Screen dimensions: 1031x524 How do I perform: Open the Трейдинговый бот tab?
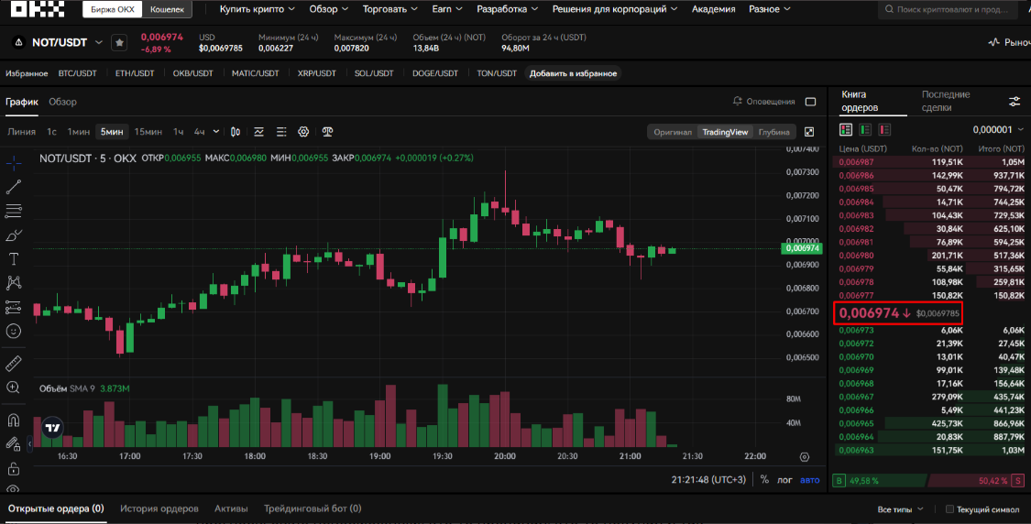pyautogui.click(x=313, y=508)
